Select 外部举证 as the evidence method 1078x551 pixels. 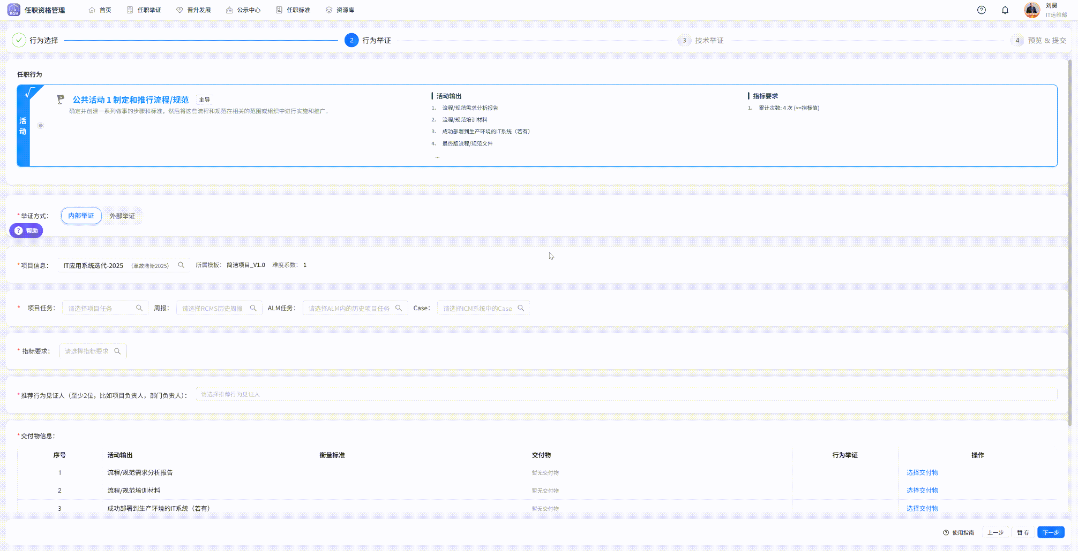[x=122, y=216]
